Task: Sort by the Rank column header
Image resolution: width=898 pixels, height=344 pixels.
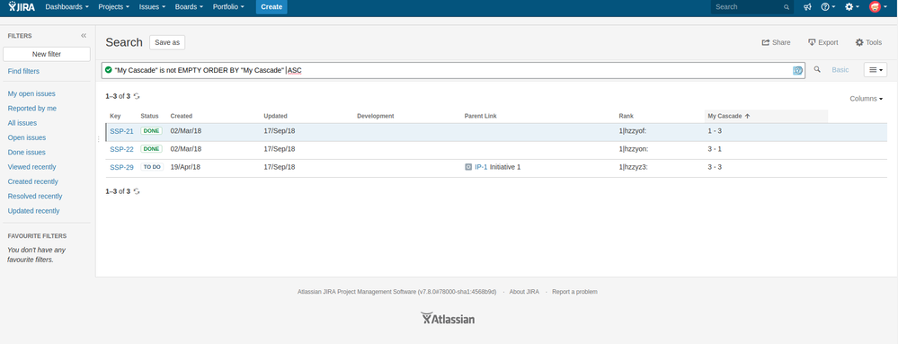Action: pos(626,116)
